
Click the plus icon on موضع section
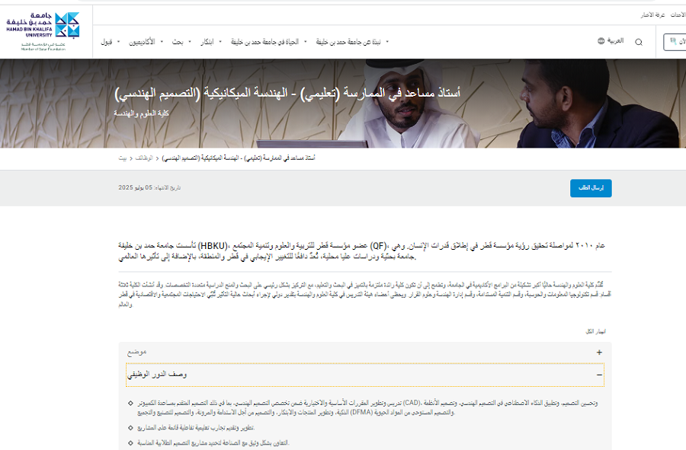coord(599,353)
